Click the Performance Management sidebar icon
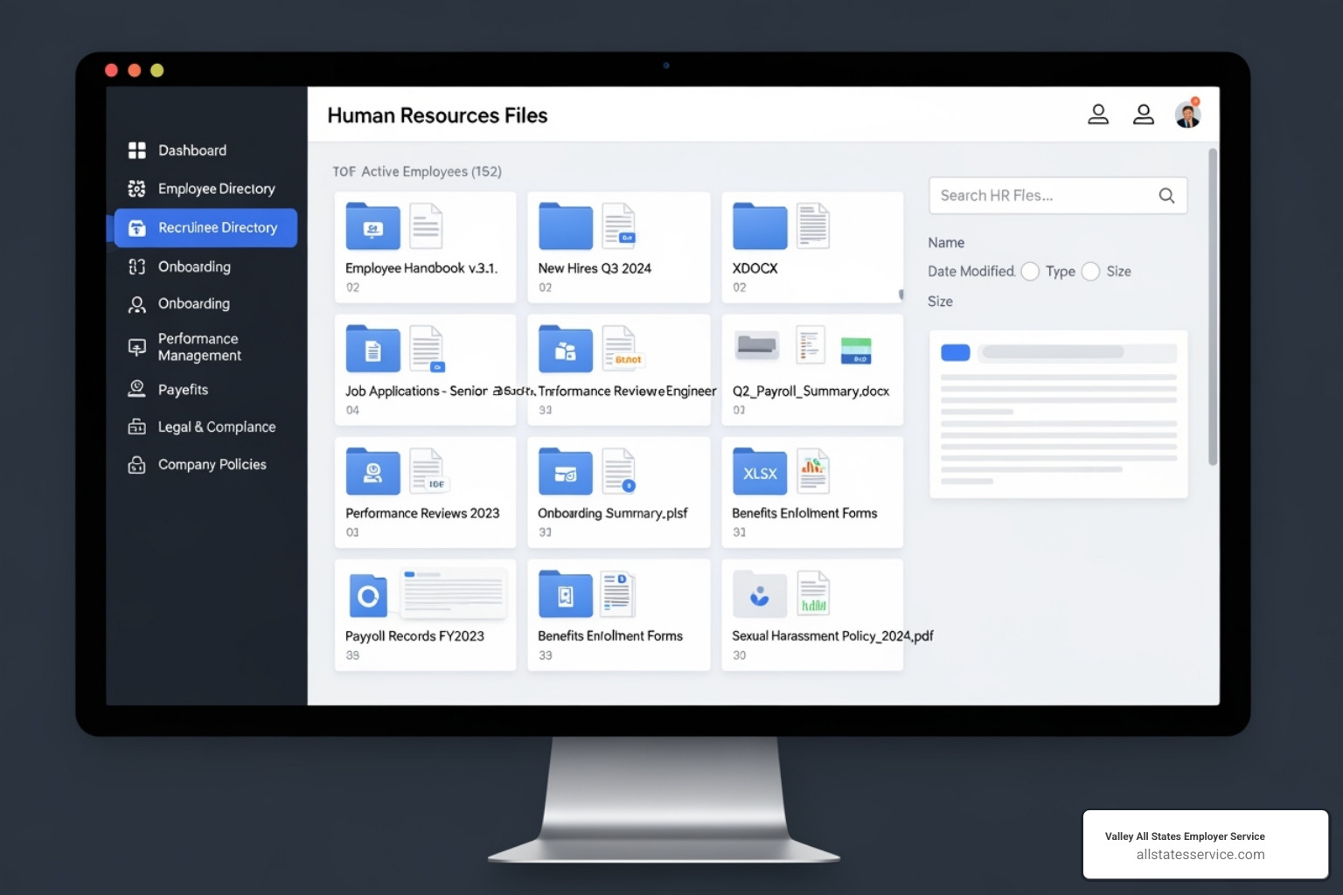 [137, 347]
